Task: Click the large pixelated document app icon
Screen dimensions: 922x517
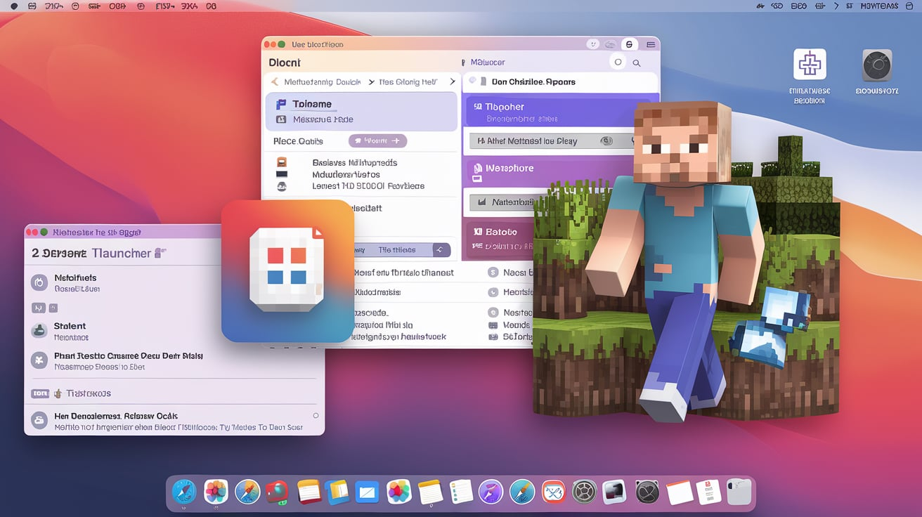Action: tap(287, 271)
